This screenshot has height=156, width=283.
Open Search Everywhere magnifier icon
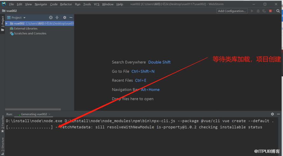pos(278,11)
